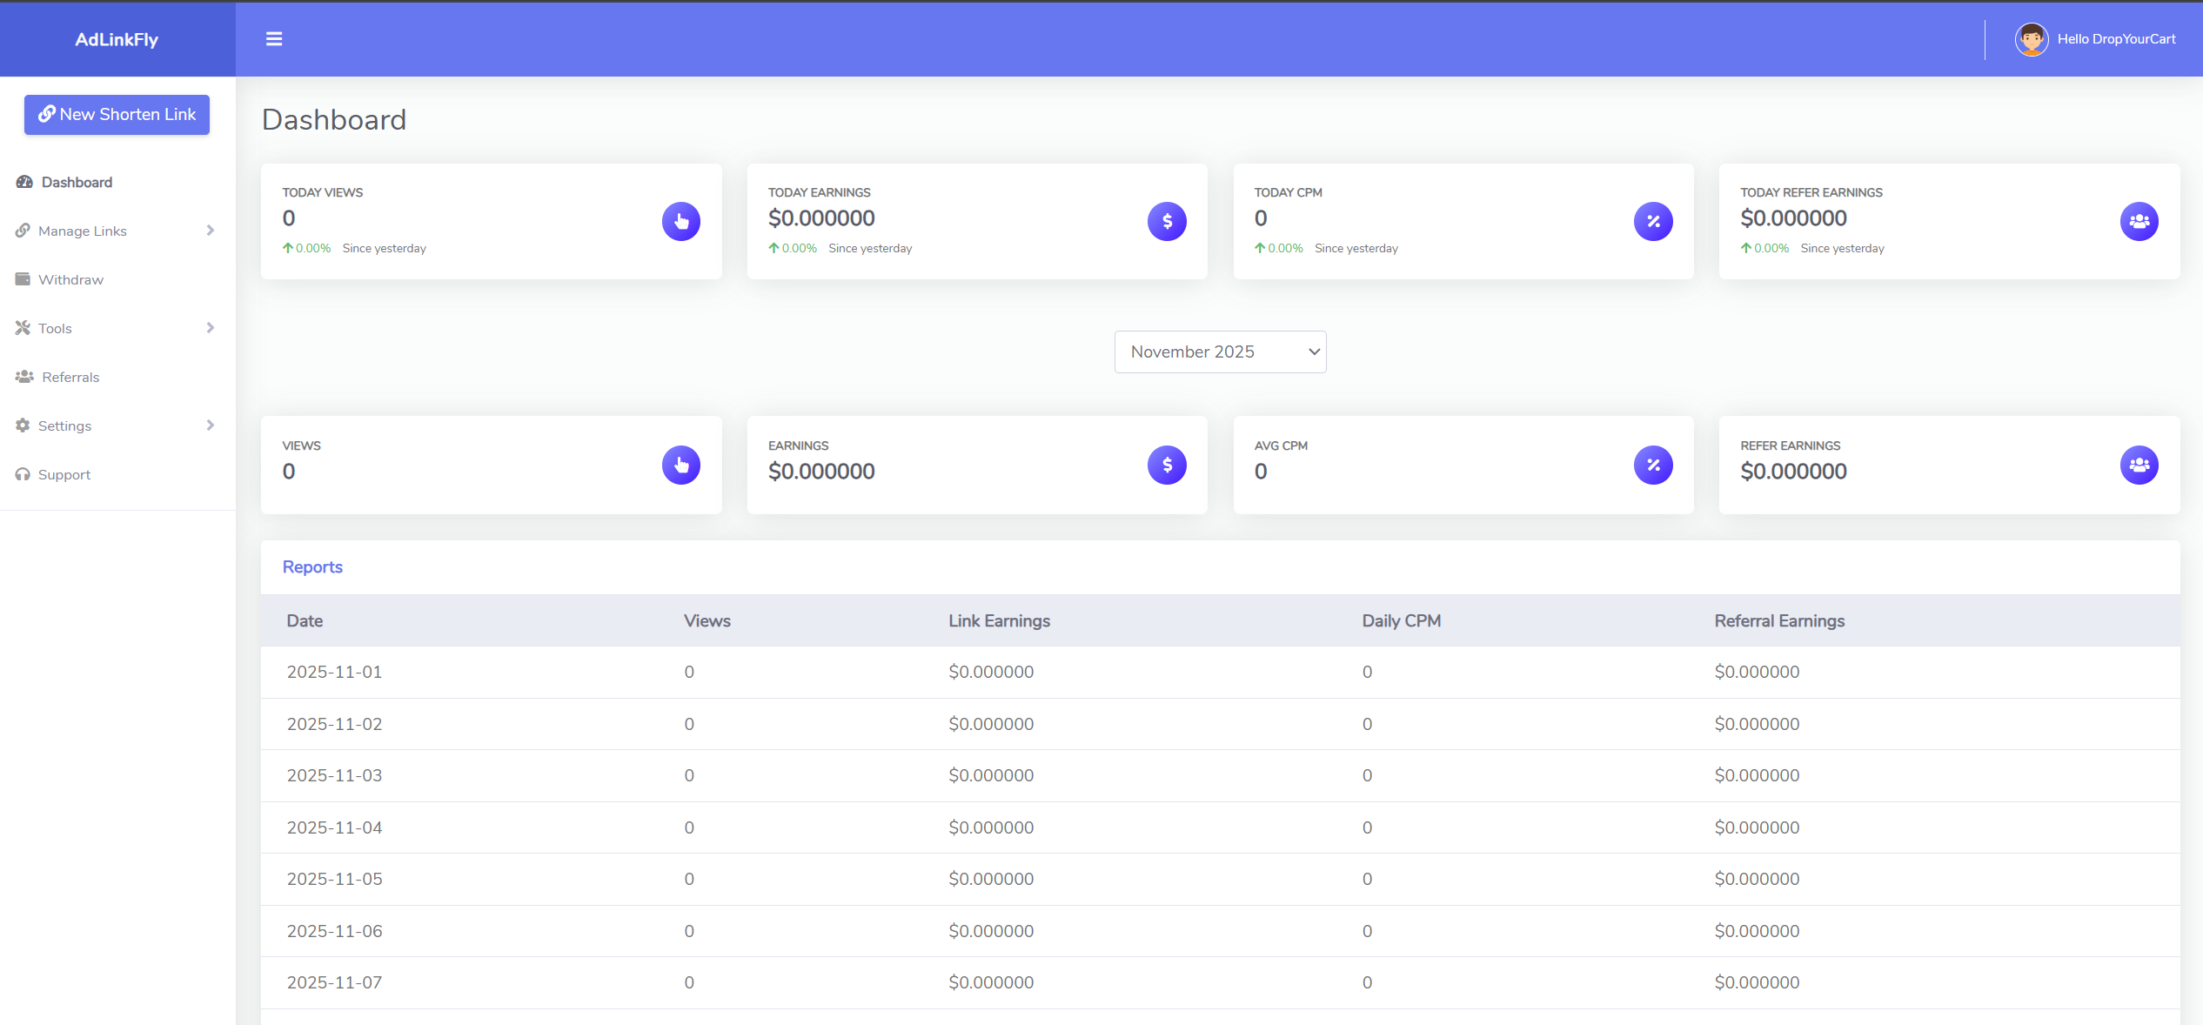Image resolution: width=2203 pixels, height=1025 pixels.
Task: Click the Today CPM percent icon
Action: click(1653, 222)
